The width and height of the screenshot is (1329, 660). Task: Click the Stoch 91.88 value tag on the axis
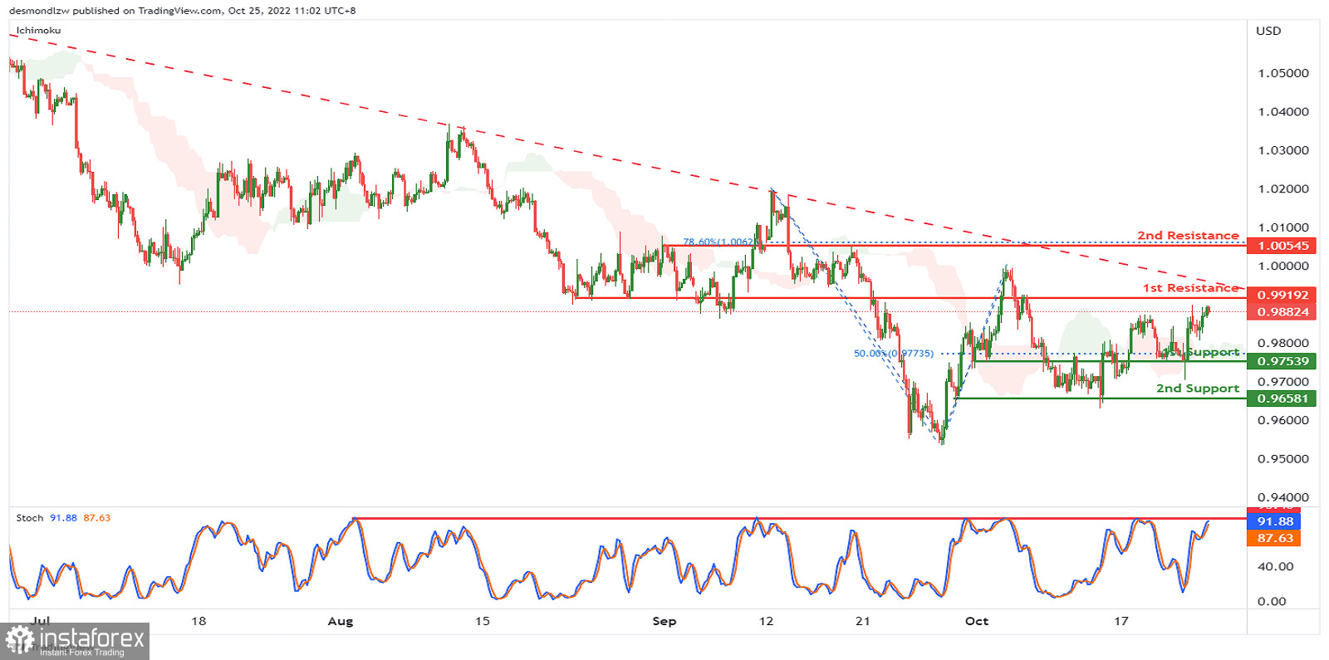pyautogui.click(x=1274, y=521)
